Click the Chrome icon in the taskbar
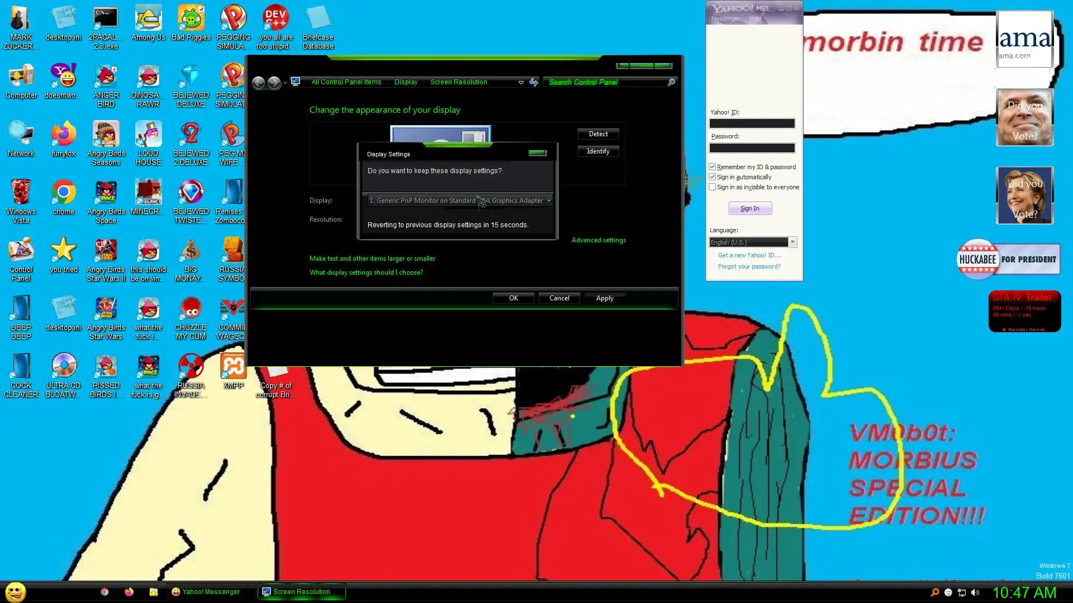 click(x=105, y=592)
